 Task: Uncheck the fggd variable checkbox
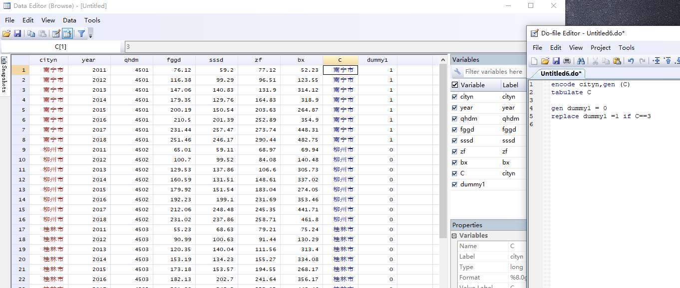[x=454, y=130]
